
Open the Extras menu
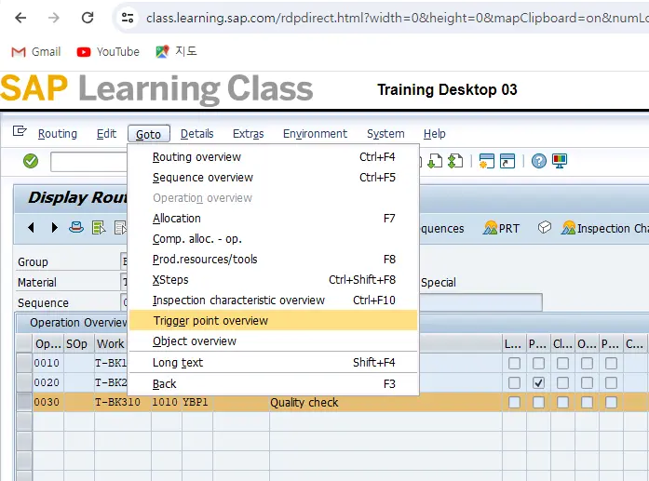[x=248, y=134]
